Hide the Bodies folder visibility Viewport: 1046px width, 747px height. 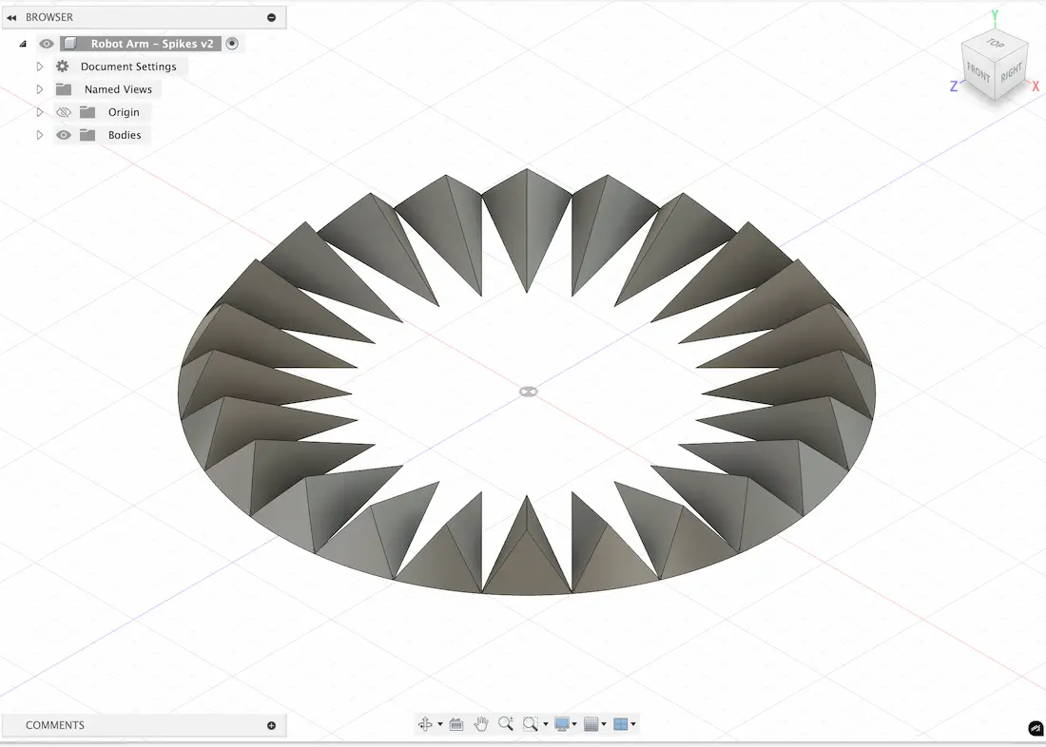tap(64, 135)
